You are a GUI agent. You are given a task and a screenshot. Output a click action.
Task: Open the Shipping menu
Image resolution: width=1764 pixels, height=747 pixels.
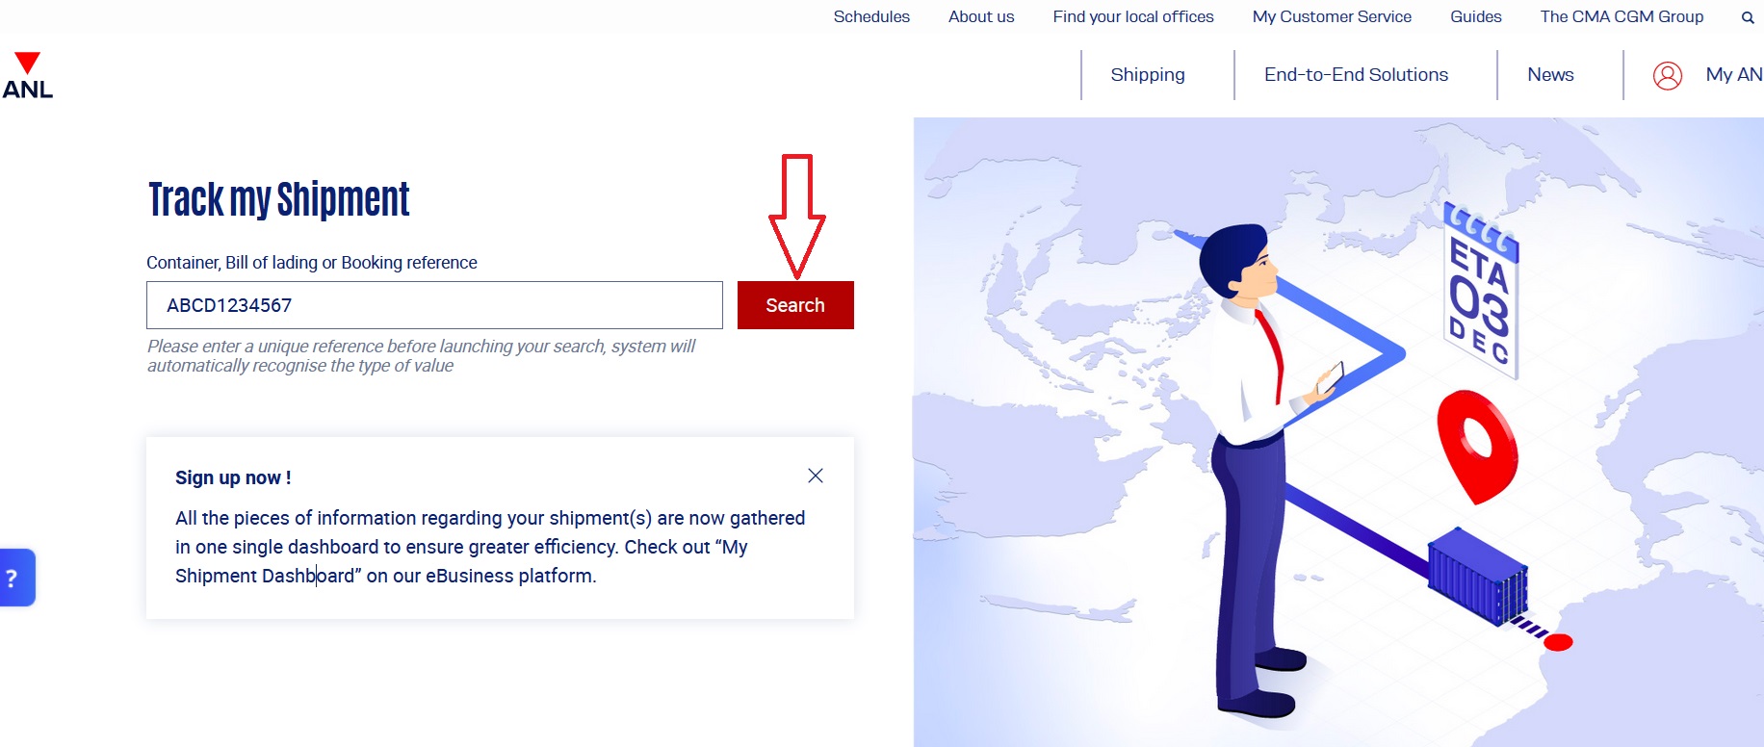point(1148,75)
